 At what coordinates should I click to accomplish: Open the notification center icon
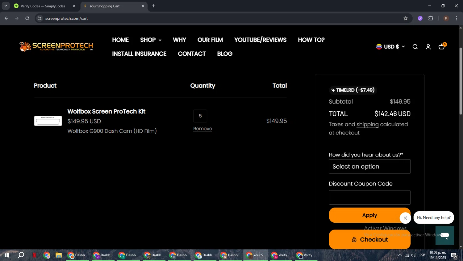tap(454, 255)
